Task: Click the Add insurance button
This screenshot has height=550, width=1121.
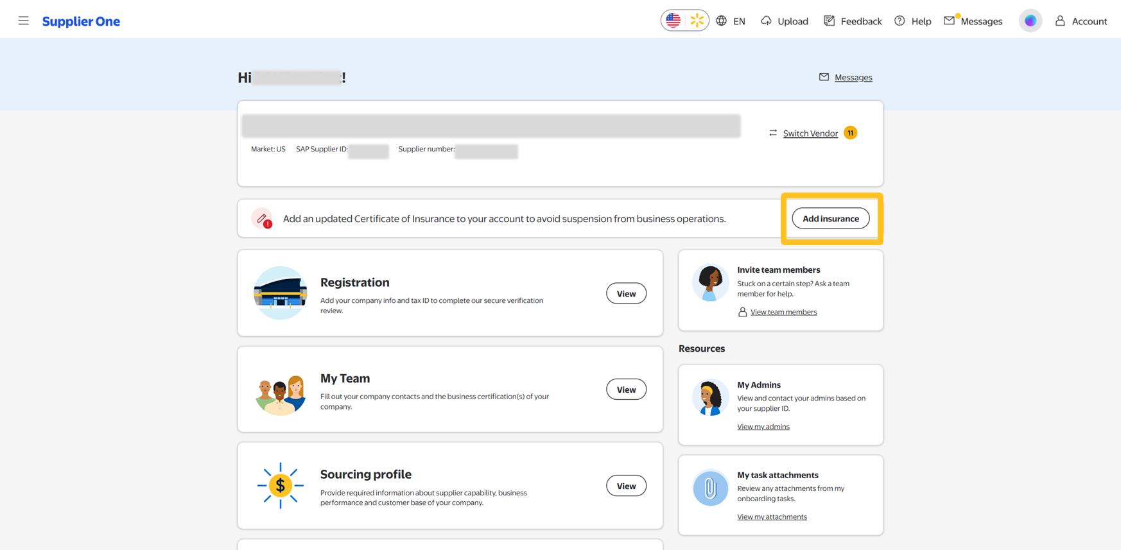Action: point(830,219)
